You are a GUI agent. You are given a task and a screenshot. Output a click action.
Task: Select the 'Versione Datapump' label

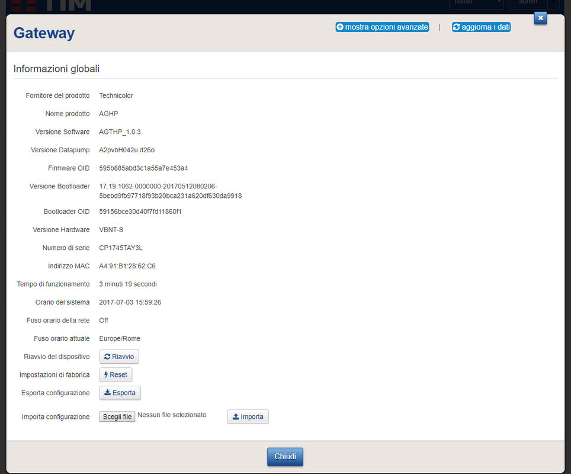(x=60, y=150)
